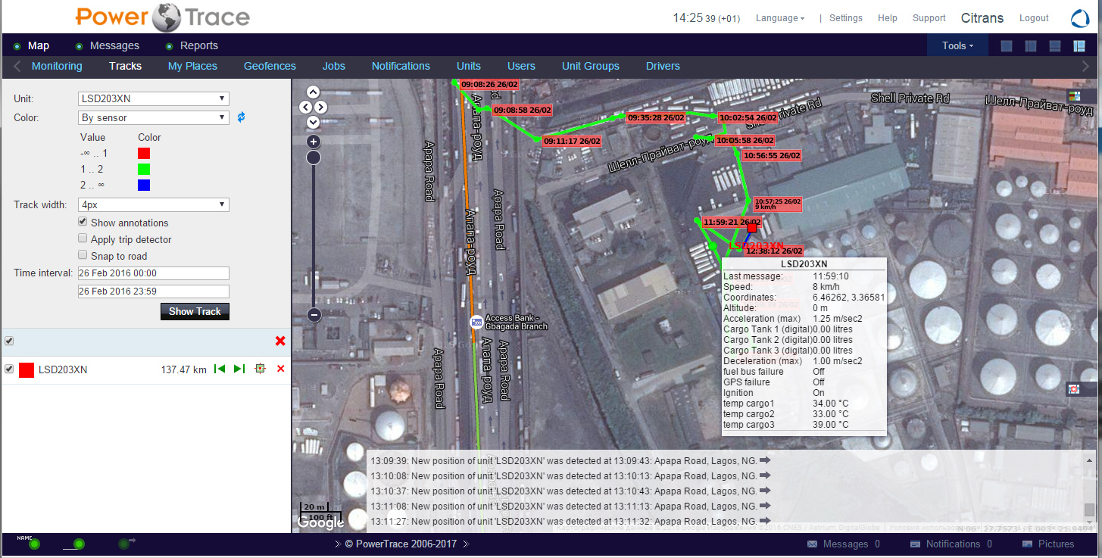The width and height of the screenshot is (1102, 558).
Task: Open the Reports section
Action: (198, 45)
